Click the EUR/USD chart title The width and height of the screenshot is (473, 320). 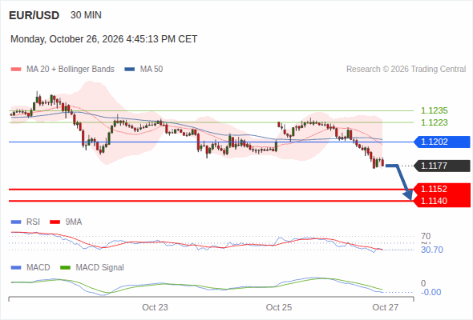(x=34, y=15)
